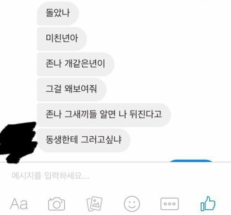Image resolution: width=231 pixels, height=215 pixels.
Task: Open the photo gallery picker icon
Action: pos(94,204)
